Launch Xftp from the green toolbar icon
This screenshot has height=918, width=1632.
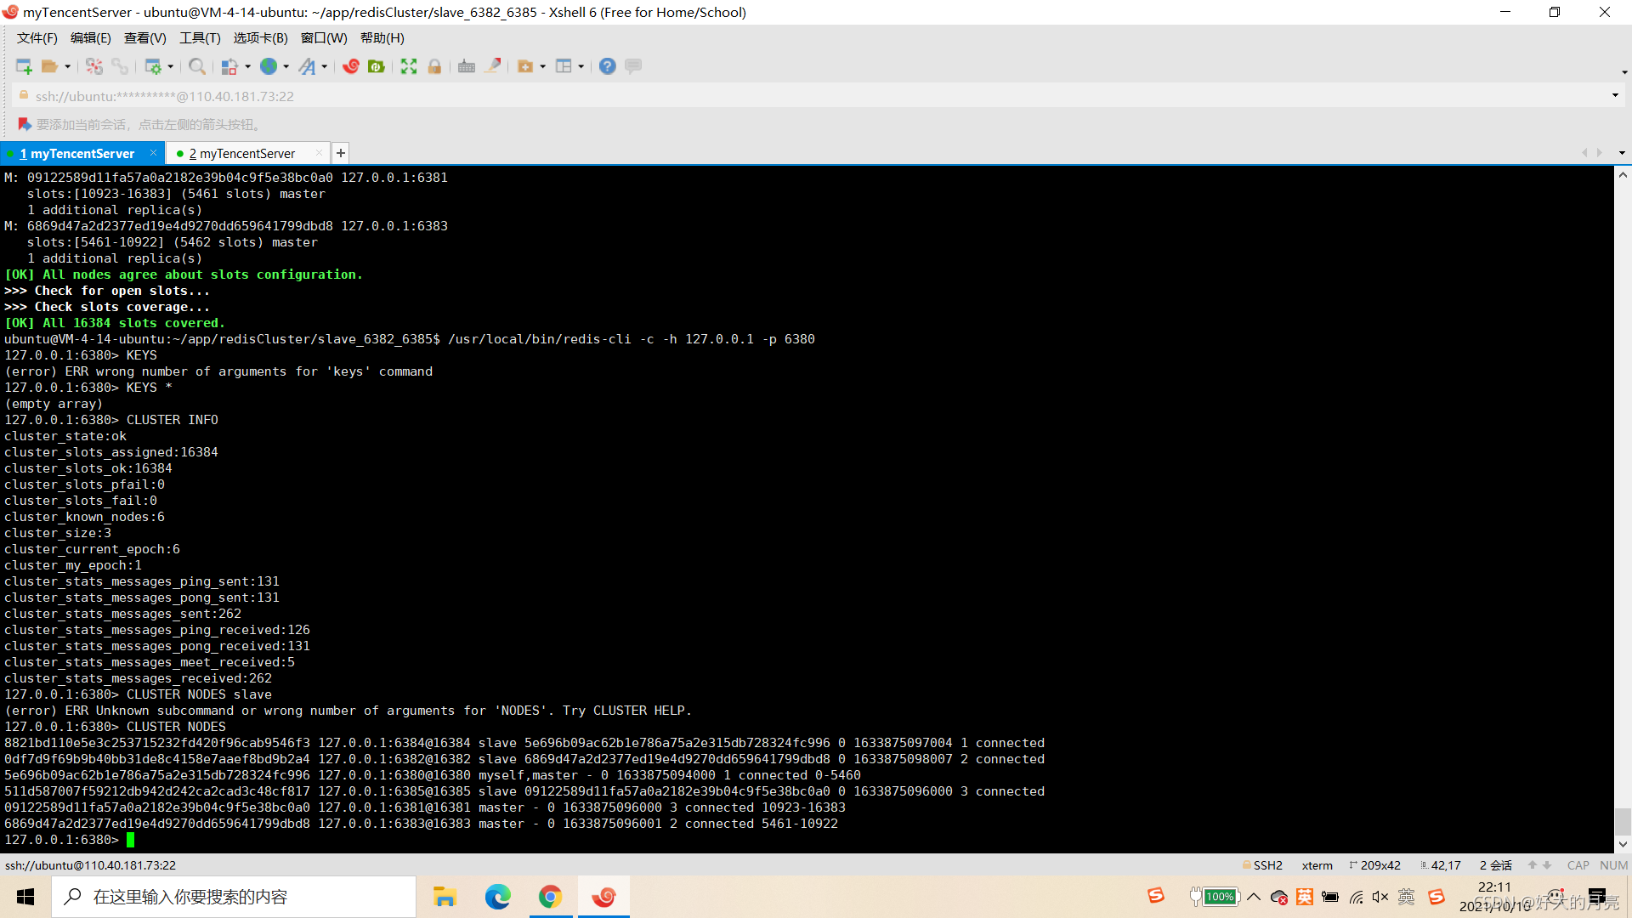(377, 66)
